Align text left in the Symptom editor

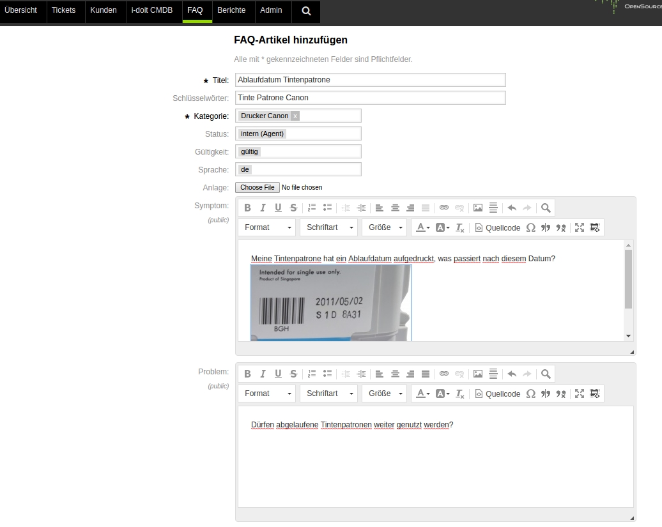pyautogui.click(x=379, y=208)
